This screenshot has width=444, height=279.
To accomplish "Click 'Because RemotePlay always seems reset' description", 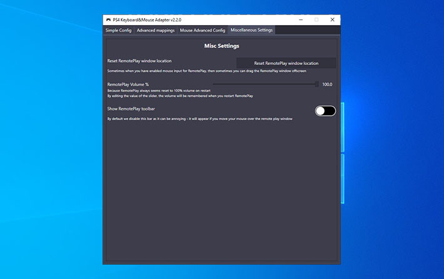I will tap(159, 91).
